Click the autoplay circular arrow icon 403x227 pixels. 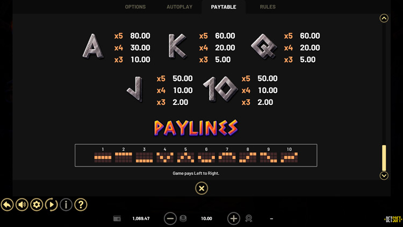coord(51,204)
